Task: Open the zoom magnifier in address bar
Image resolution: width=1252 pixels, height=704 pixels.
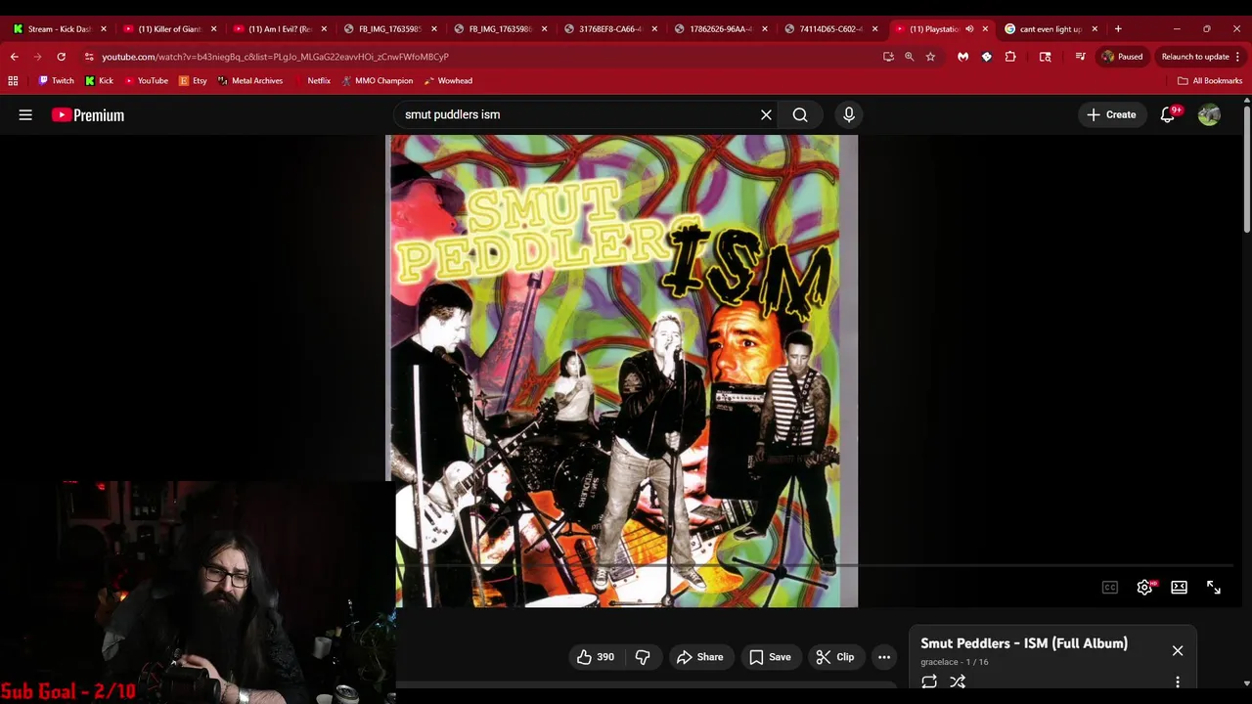Action: click(x=909, y=57)
